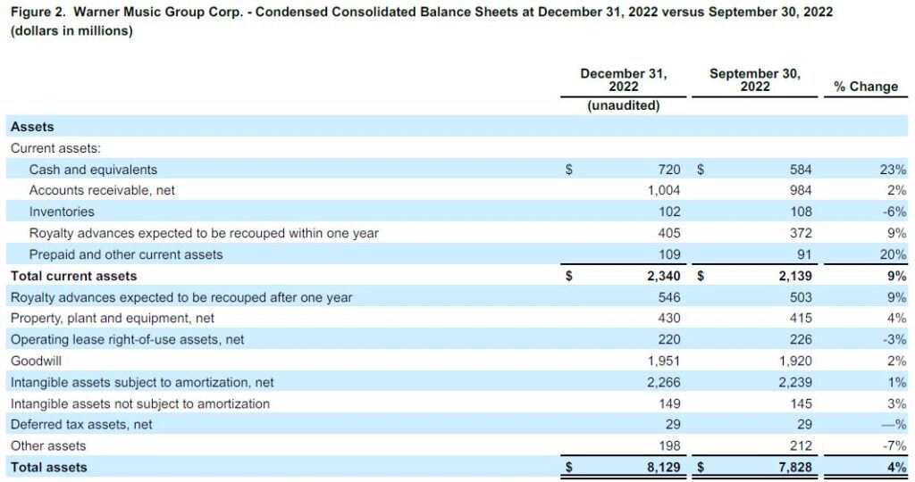Click the cash value 584
Screen dimensions: 915x482
pyautogui.click(x=801, y=170)
